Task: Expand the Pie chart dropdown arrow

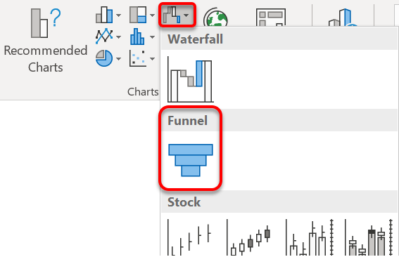Action: click(x=119, y=59)
